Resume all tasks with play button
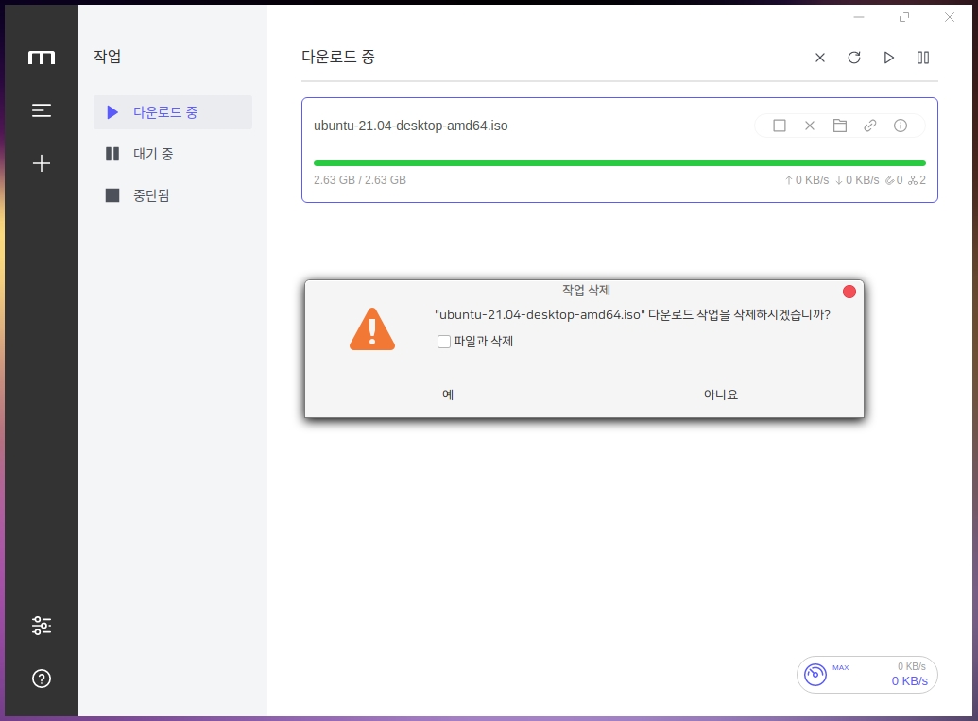This screenshot has width=978, height=721. tap(888, 58)
